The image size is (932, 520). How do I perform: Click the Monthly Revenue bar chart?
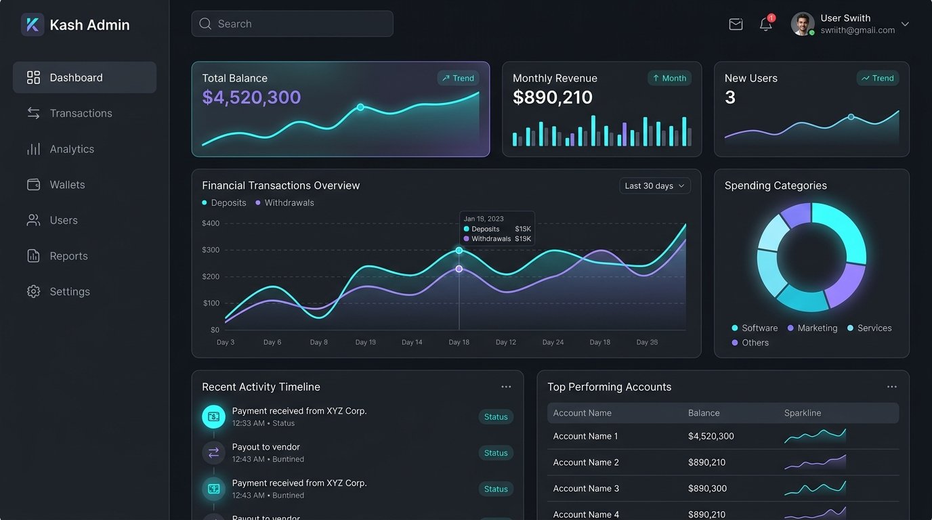602,131
